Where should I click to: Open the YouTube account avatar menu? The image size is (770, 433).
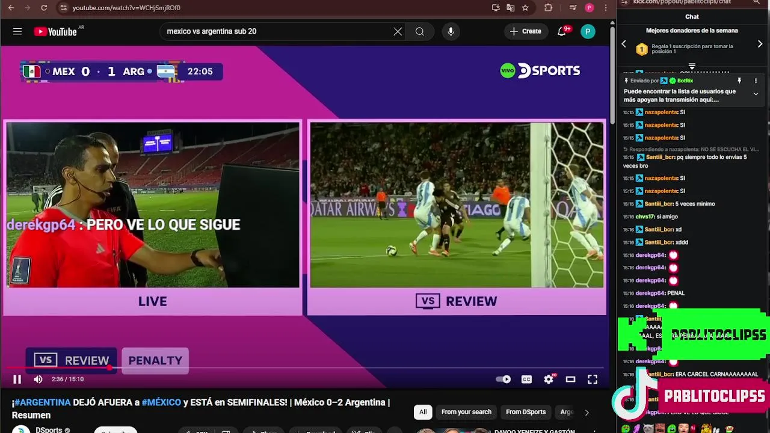tap(588, 31)
